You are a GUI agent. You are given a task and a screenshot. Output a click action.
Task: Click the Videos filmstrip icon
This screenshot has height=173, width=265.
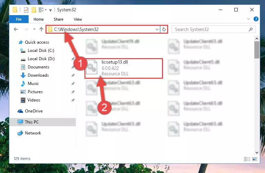(23, 100)
